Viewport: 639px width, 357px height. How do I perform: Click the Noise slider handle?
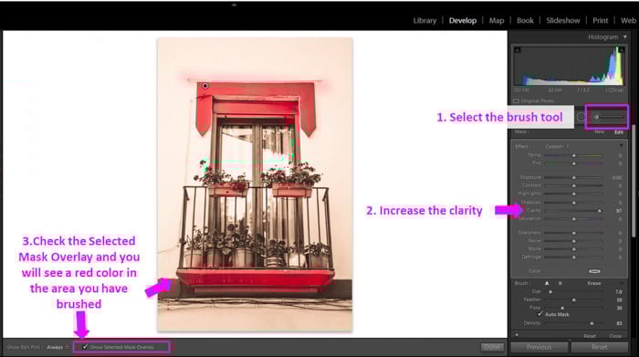(574, 241)
